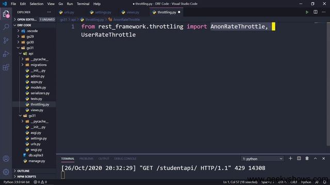
Task: Switch to the Output panel tab
Action: 104,159
